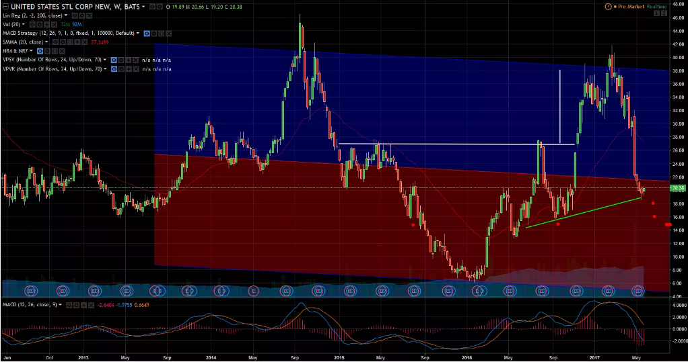Screen dimensions: 688x362
Task: Open MACD Strategy source code braces icon
Action: 162,34
